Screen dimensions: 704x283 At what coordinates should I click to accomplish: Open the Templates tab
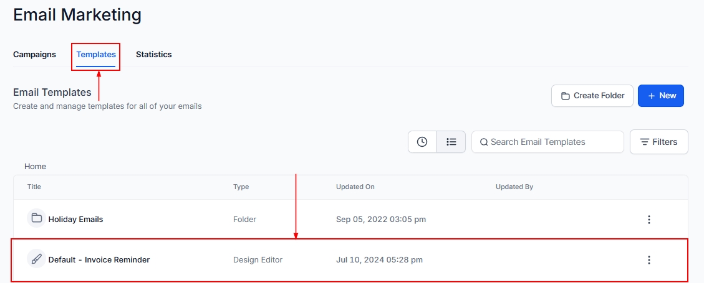pos(96,54)
